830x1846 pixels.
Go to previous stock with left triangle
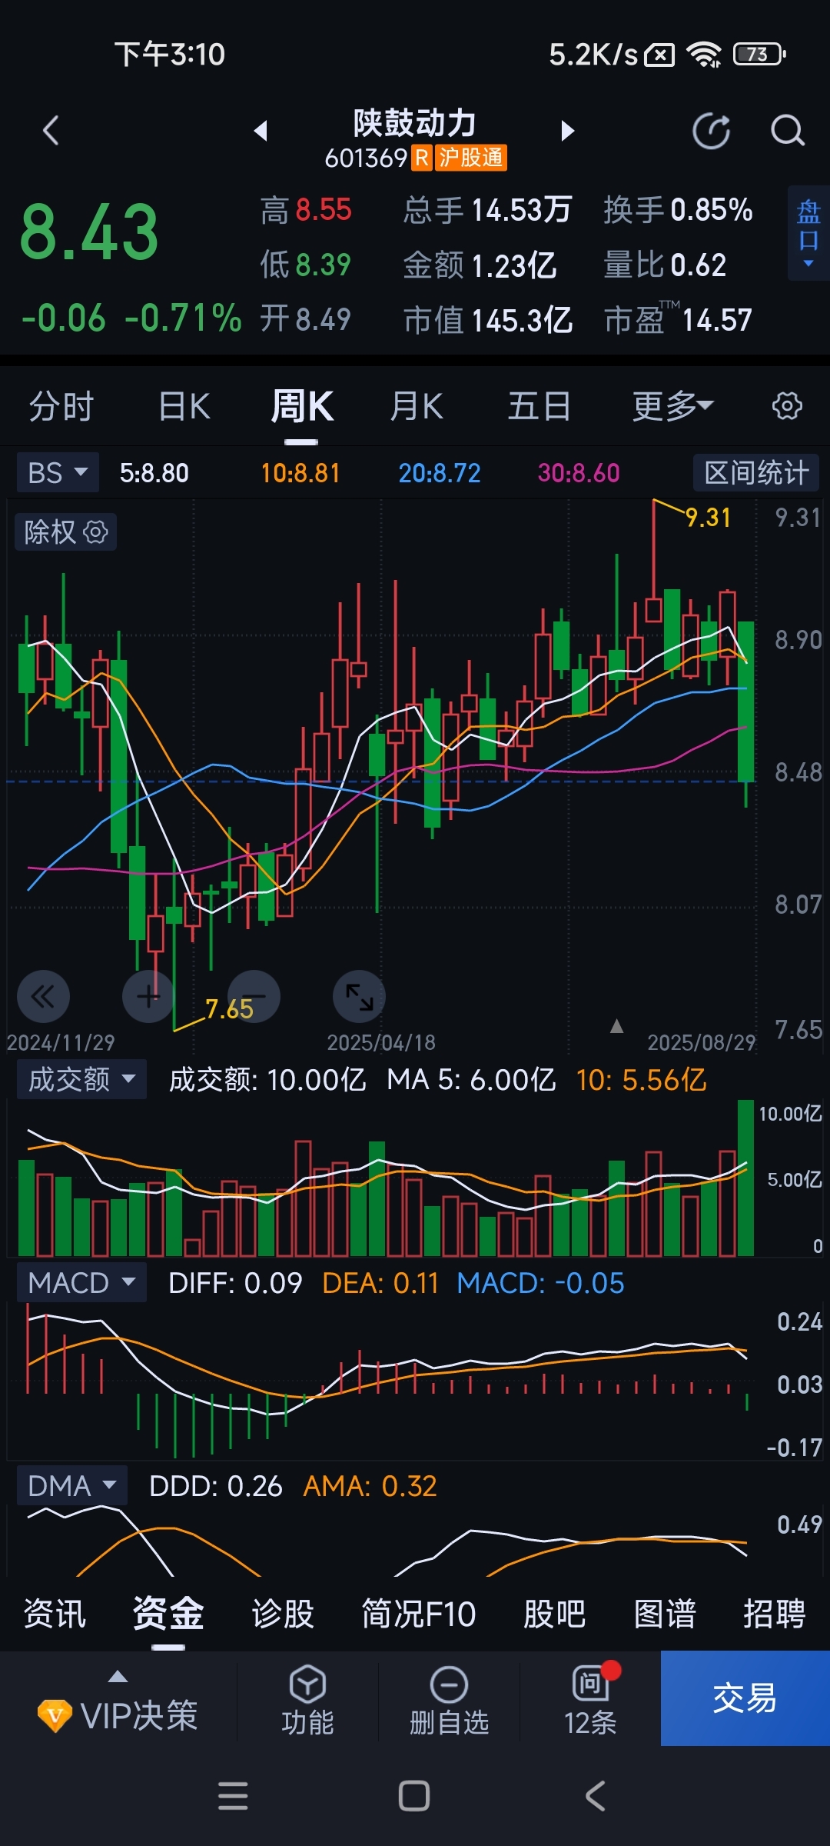(261, 130)
